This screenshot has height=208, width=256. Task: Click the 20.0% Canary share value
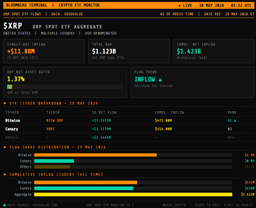click(250, 161)
